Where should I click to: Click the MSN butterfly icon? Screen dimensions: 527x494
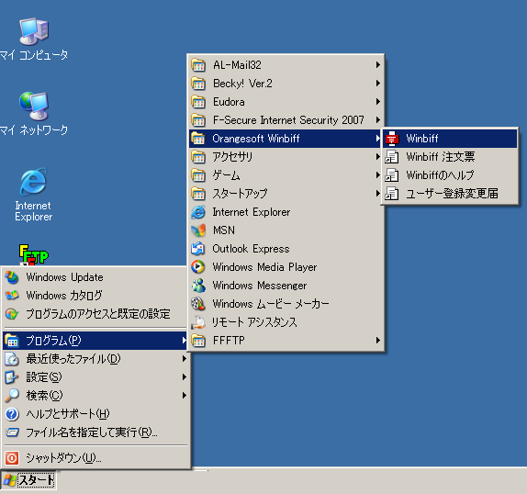pos(198,230)
